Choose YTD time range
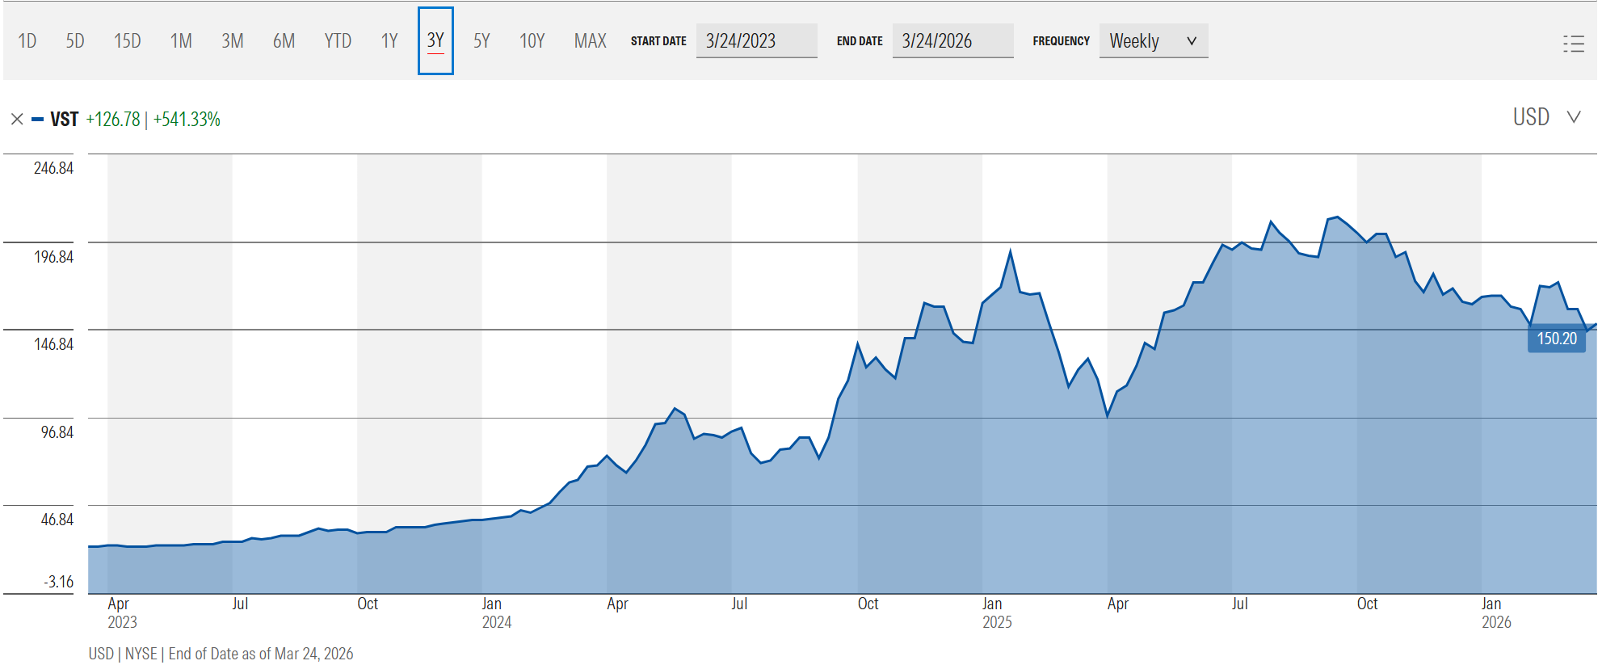The width and height of the screenshot is (1602, 665). 338,41
